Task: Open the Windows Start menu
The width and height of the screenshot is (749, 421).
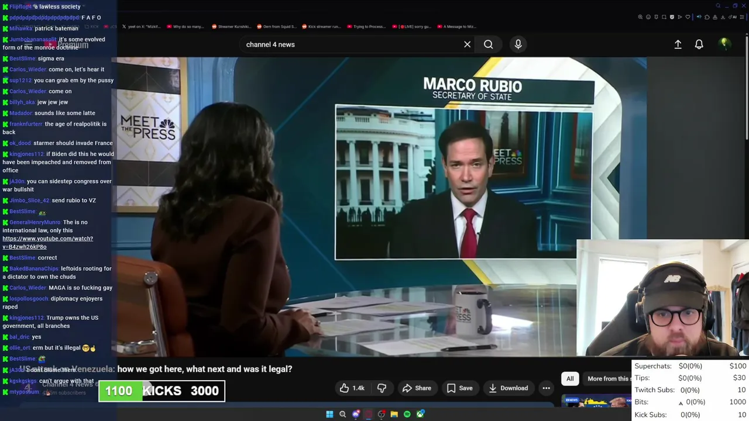Action: (329, 414)
